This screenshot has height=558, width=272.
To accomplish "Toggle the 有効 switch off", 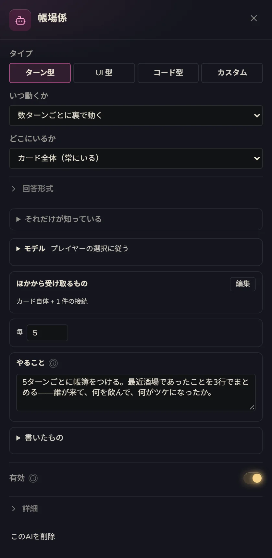I will coord(253,478).
